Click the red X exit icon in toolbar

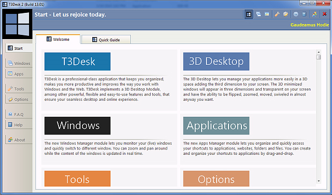point(324,14)
